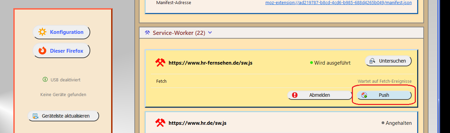Click the Wartet auf Fetch-Ereignisse text
This screenshot has width=450, height=133.
point(385,81)
